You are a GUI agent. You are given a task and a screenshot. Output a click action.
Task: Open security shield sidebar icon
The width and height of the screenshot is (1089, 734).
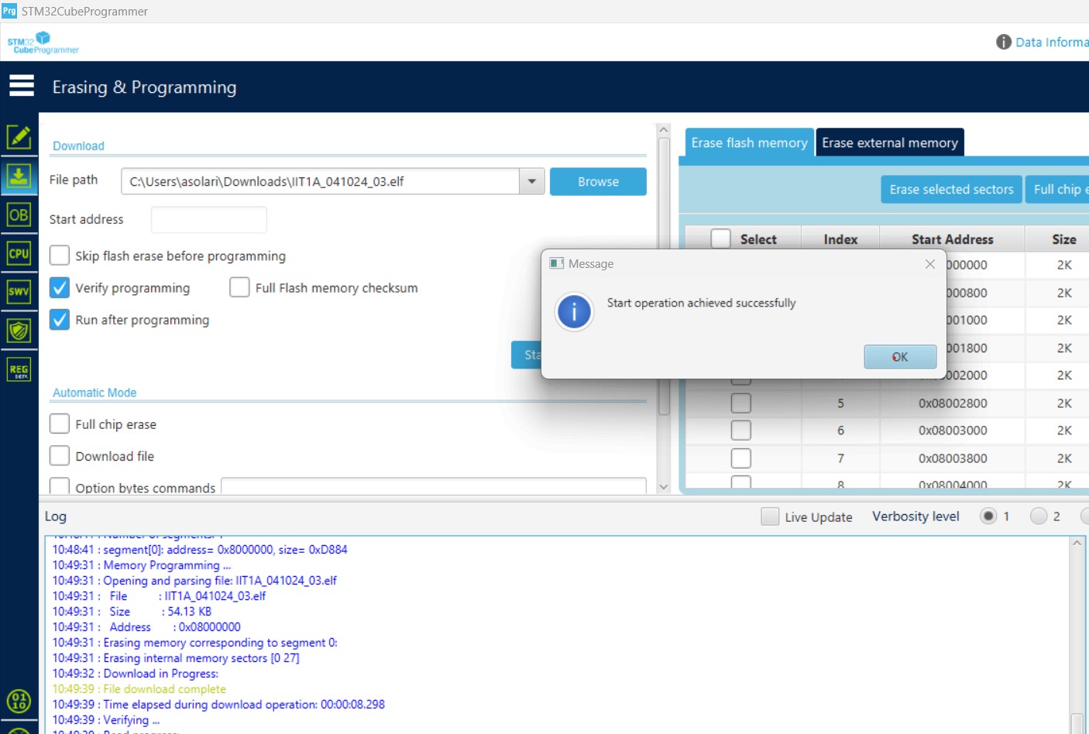(19, 331)
